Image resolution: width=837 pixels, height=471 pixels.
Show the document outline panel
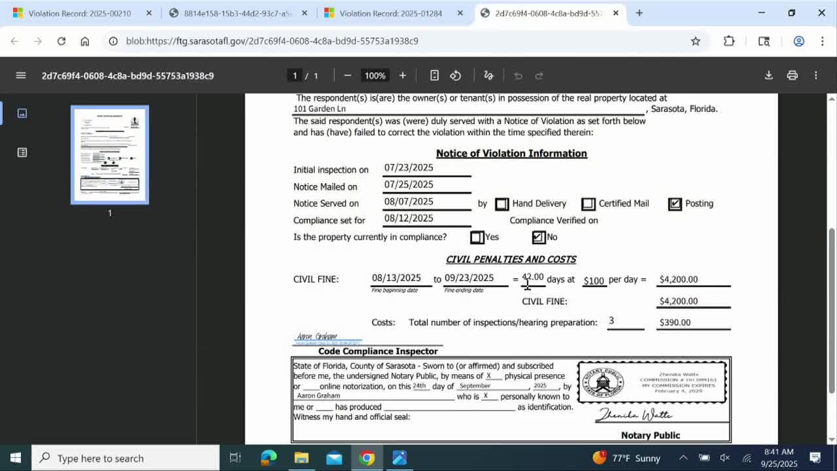[x=22, y=152]
